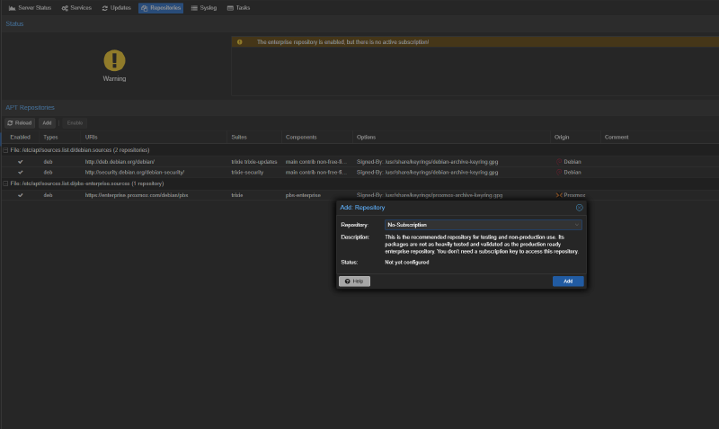Image resolution: width=719 pixels, height=429 pixels.
Task: Switch to the Services tab
Action: [76, 8]
